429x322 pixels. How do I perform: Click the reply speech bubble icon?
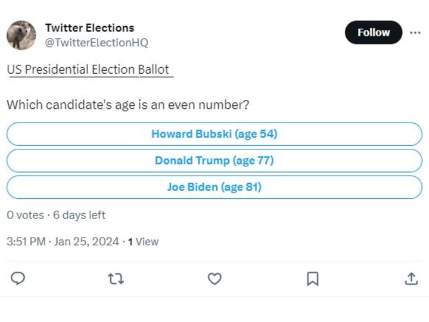pyautogui.click(x=18, y=279)
